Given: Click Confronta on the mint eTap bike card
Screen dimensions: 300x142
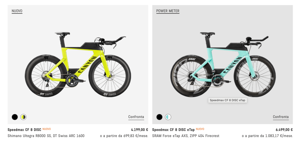Looking at the screenshot, I should pyautogui.click(x=281, y=117).
